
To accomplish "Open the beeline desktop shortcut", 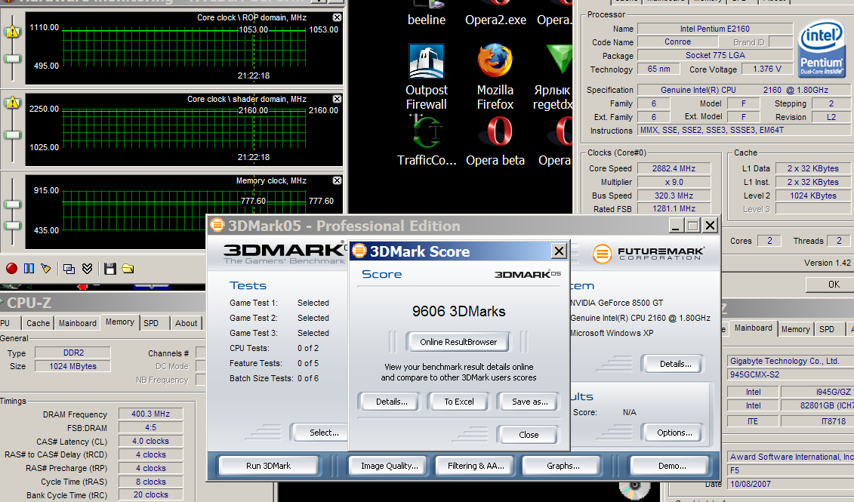I will coord(427,13).
